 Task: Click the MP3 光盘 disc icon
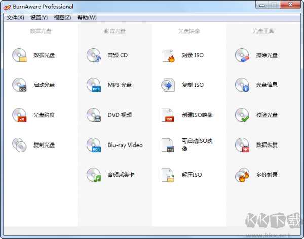94,85
